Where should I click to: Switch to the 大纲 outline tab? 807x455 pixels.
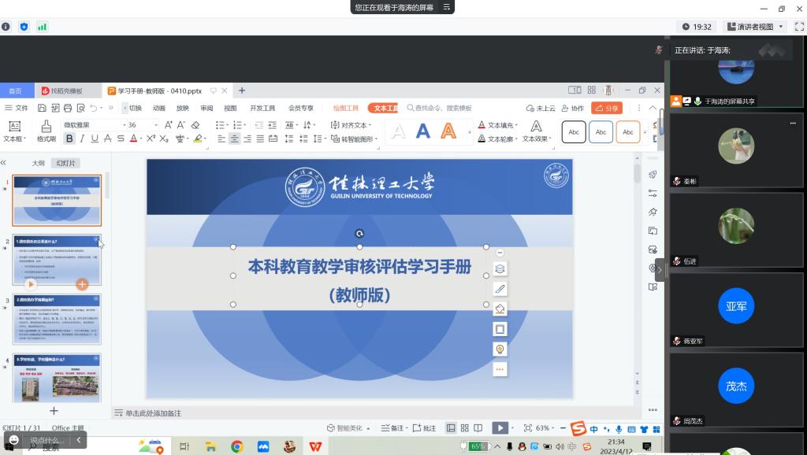38,163
